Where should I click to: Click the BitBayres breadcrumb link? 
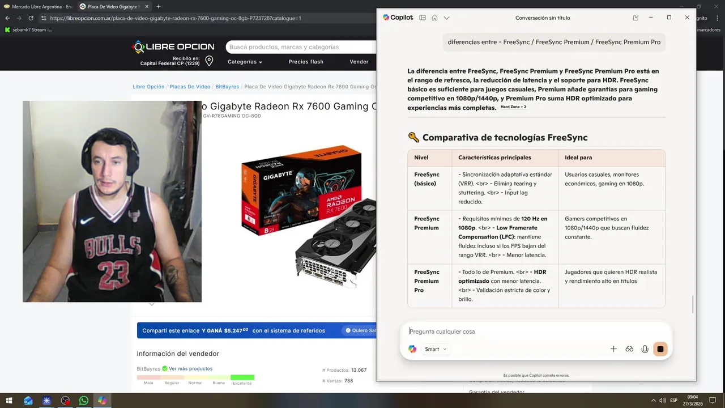[227, 87]
